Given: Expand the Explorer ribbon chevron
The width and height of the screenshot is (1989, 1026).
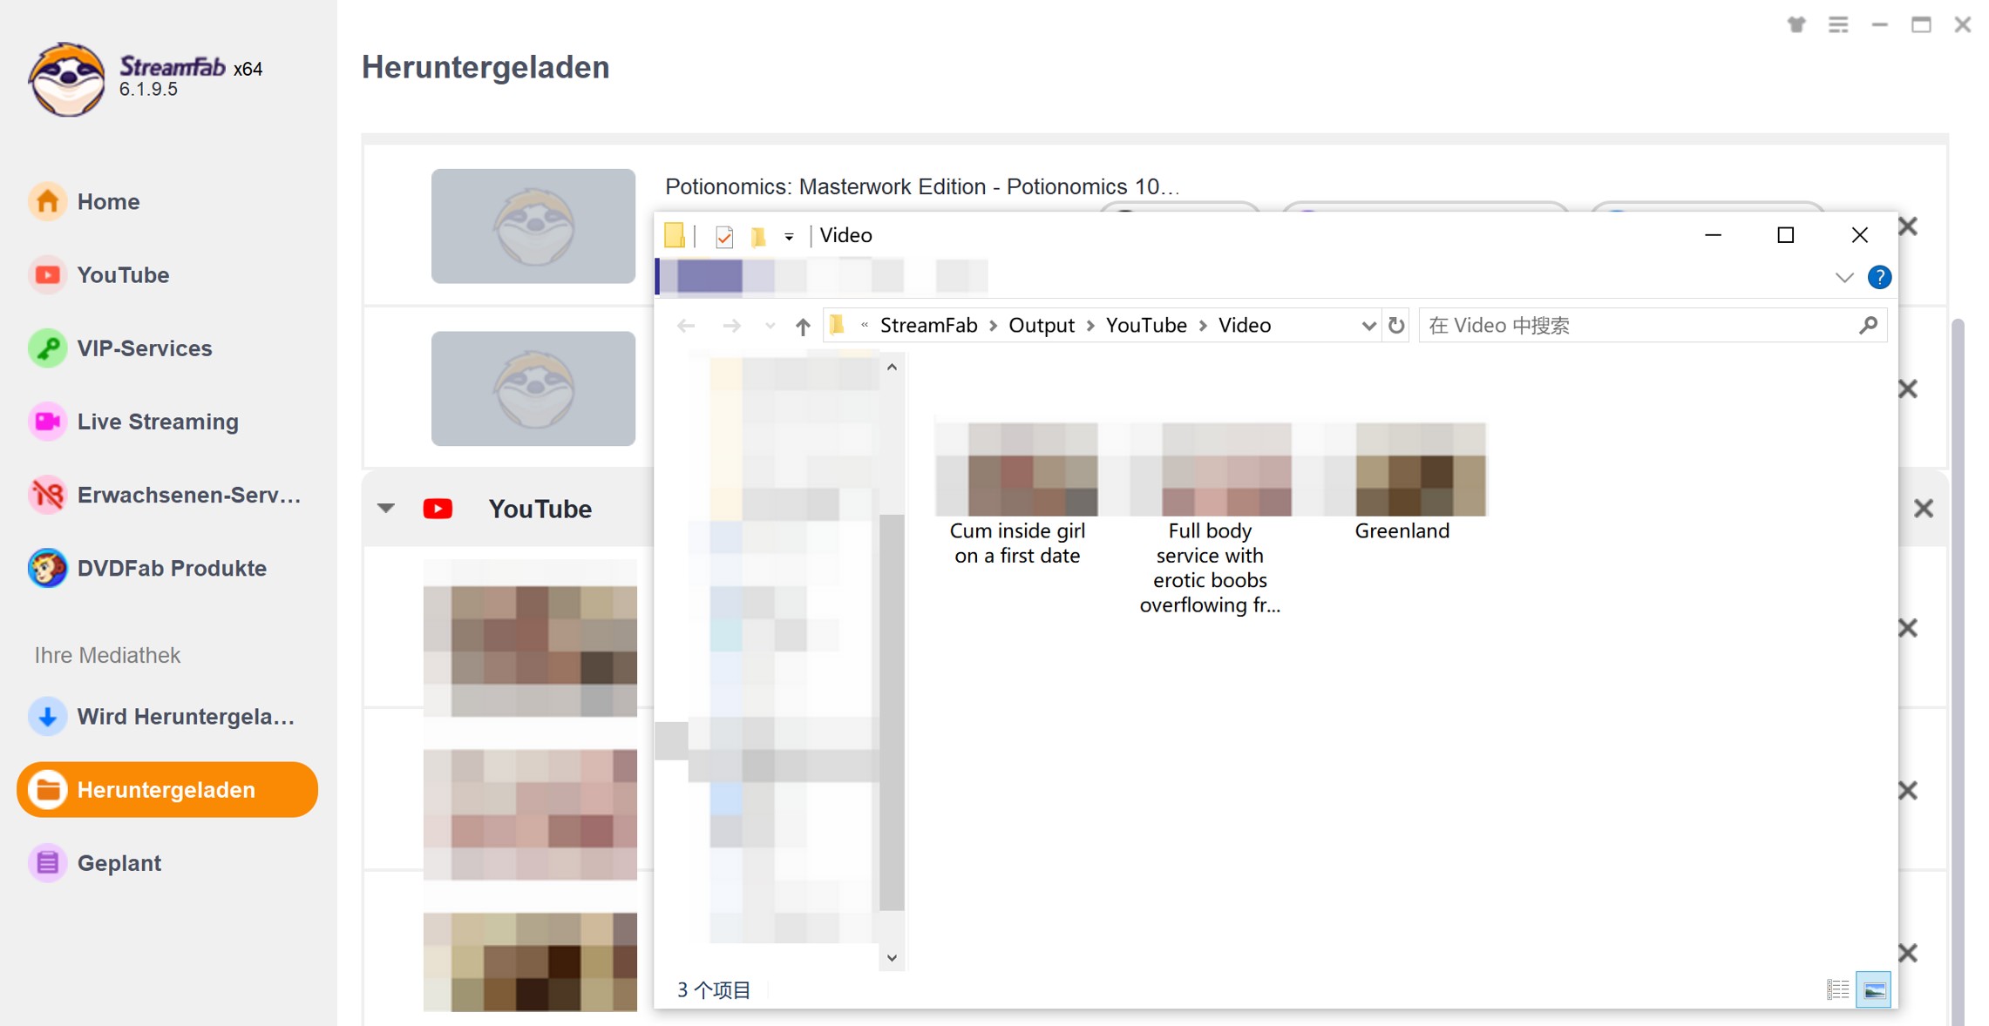Looking at the screenshot, I should [1843, 278].
